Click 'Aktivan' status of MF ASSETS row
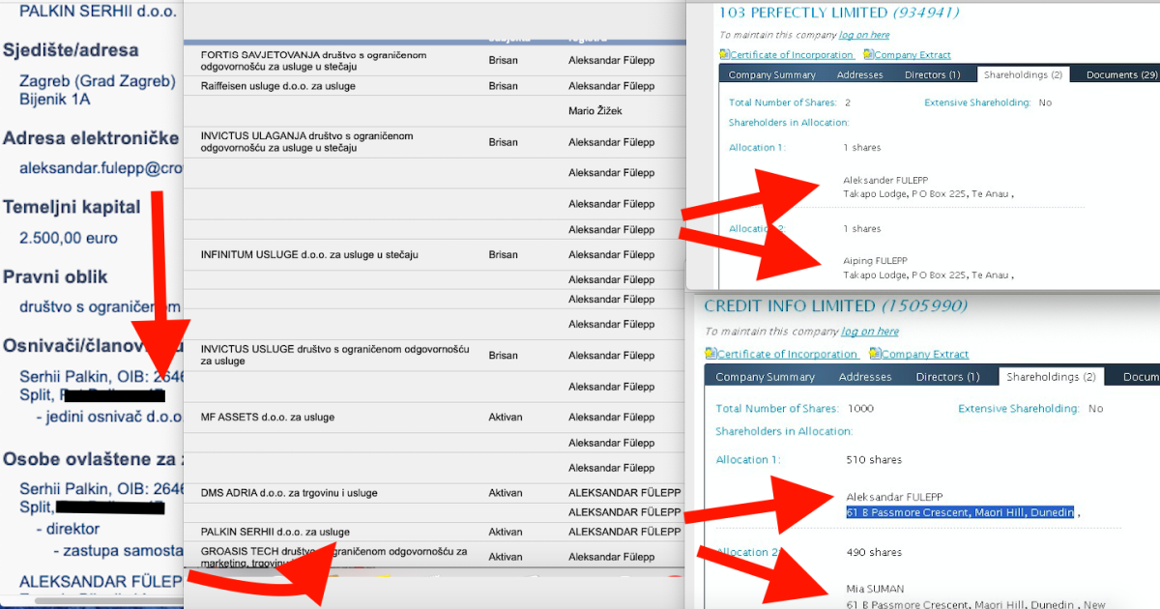Screen dimensions: 1160x609 (506, 418)
